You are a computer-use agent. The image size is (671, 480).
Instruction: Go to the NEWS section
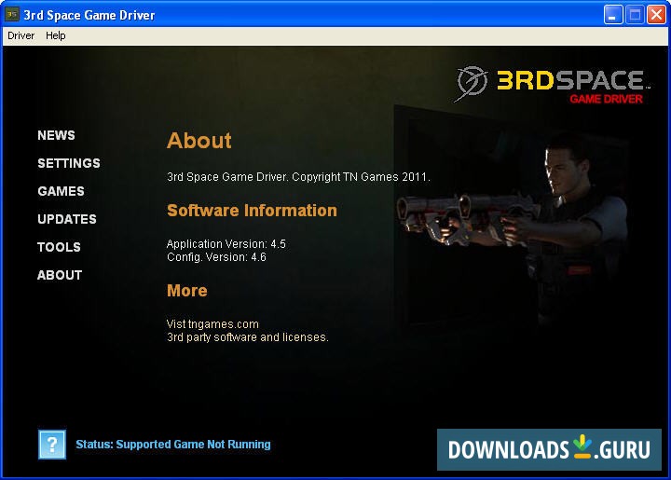[56, 135]
